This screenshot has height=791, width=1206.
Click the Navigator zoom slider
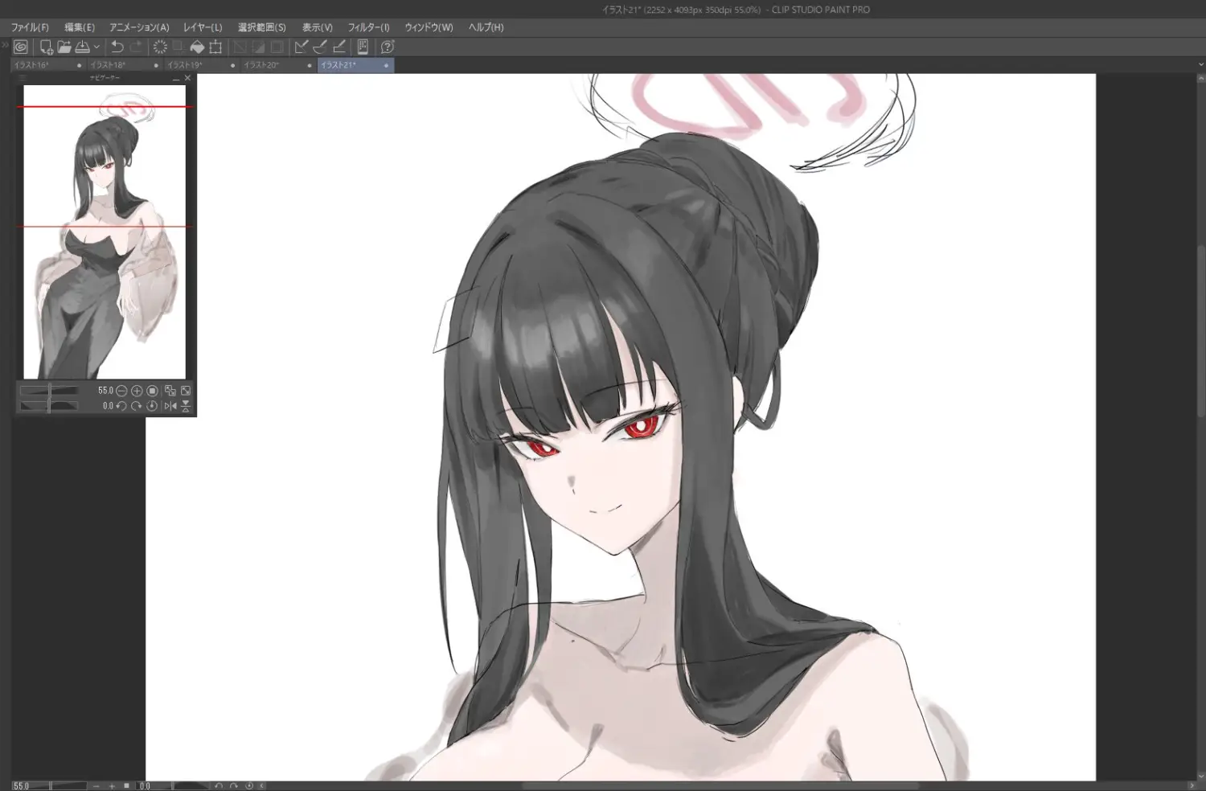[x=49, y=391]
